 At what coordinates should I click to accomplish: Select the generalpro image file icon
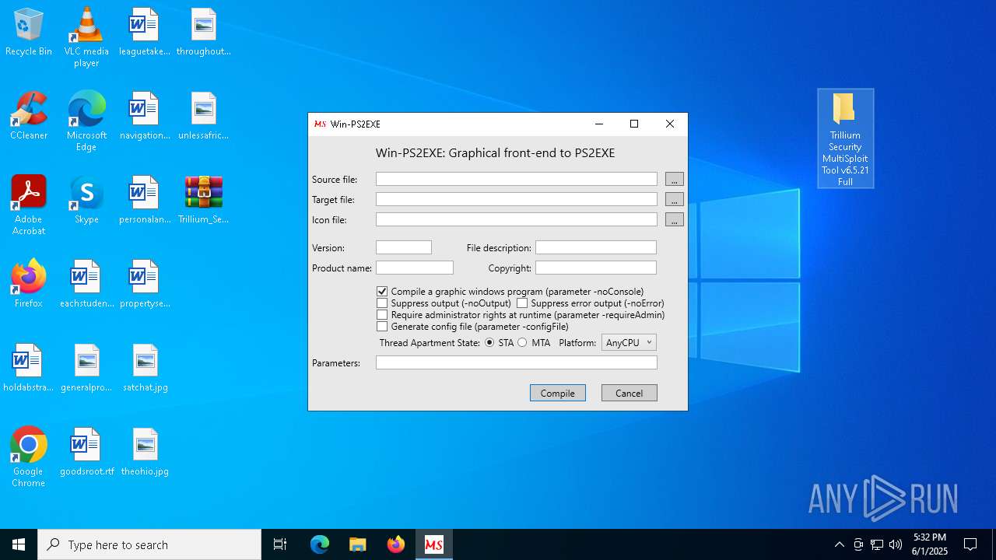[86, 369]
